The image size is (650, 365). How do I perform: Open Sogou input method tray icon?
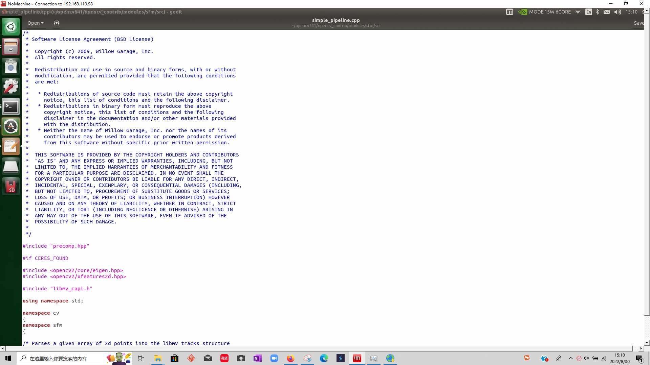[526, 358]
